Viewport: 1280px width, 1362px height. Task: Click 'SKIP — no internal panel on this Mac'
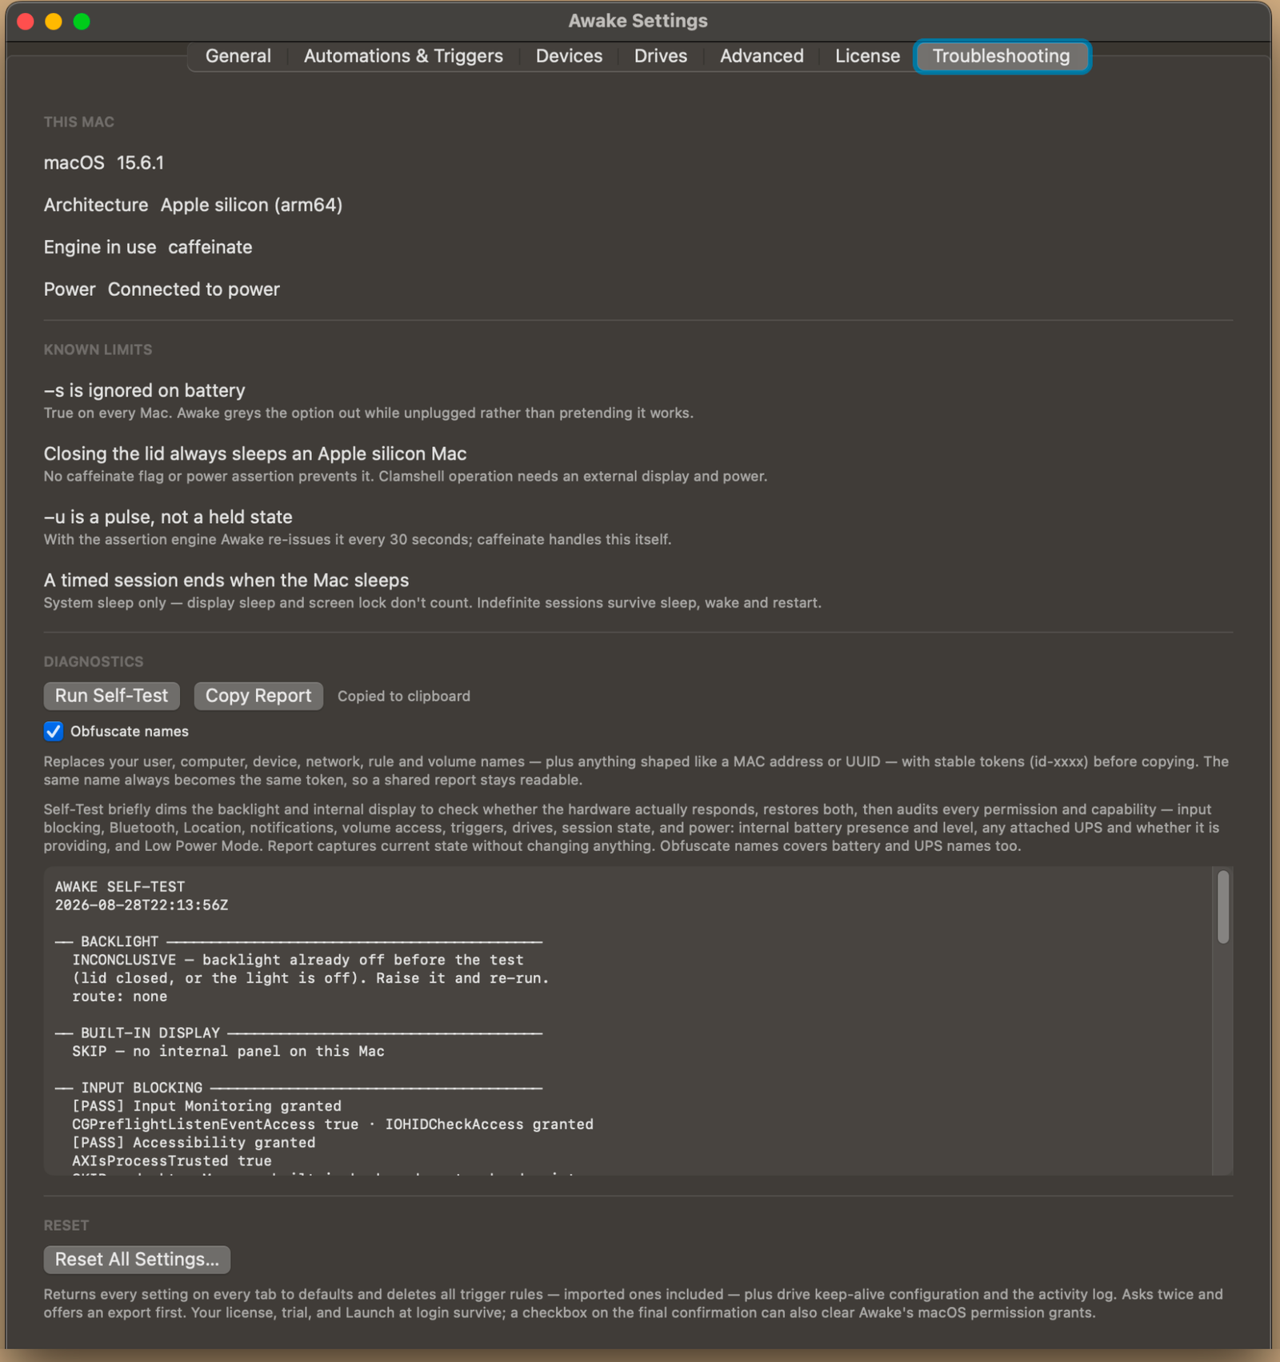point(228,1051)
